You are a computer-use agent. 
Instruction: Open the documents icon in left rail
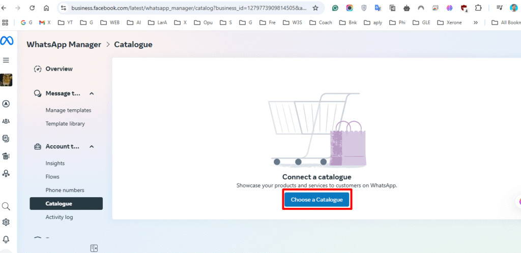(x=6, y=138)
